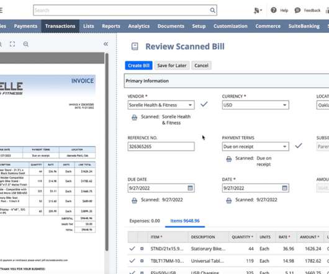Click the checkmark on the TBLT17MM-10 row
Viewport: 329px width, 274px height.
(x=132, y=261)
